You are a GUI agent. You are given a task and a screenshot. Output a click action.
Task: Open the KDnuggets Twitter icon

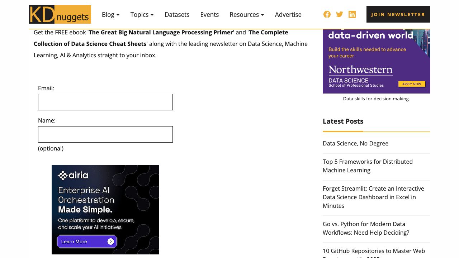pyautogui.click(x=340, y=14)
